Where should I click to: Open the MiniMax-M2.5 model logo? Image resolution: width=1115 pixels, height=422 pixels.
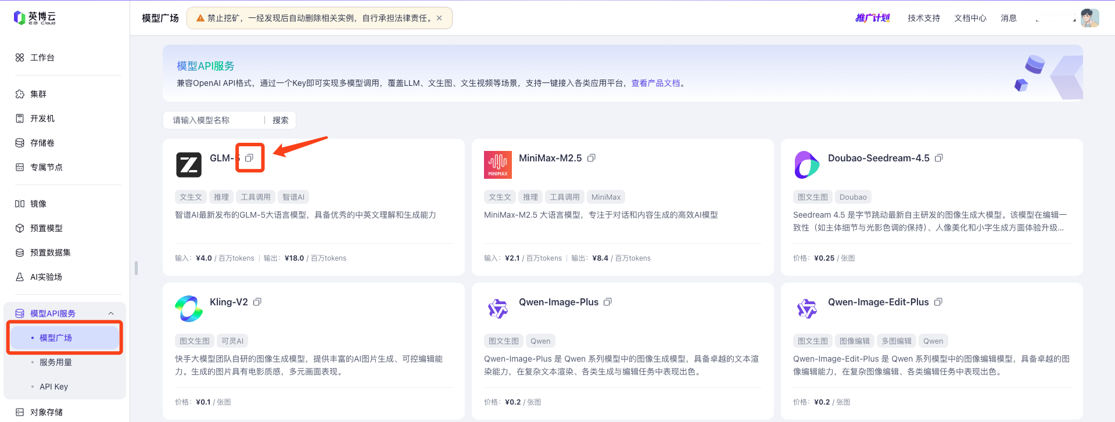[498, 165]
